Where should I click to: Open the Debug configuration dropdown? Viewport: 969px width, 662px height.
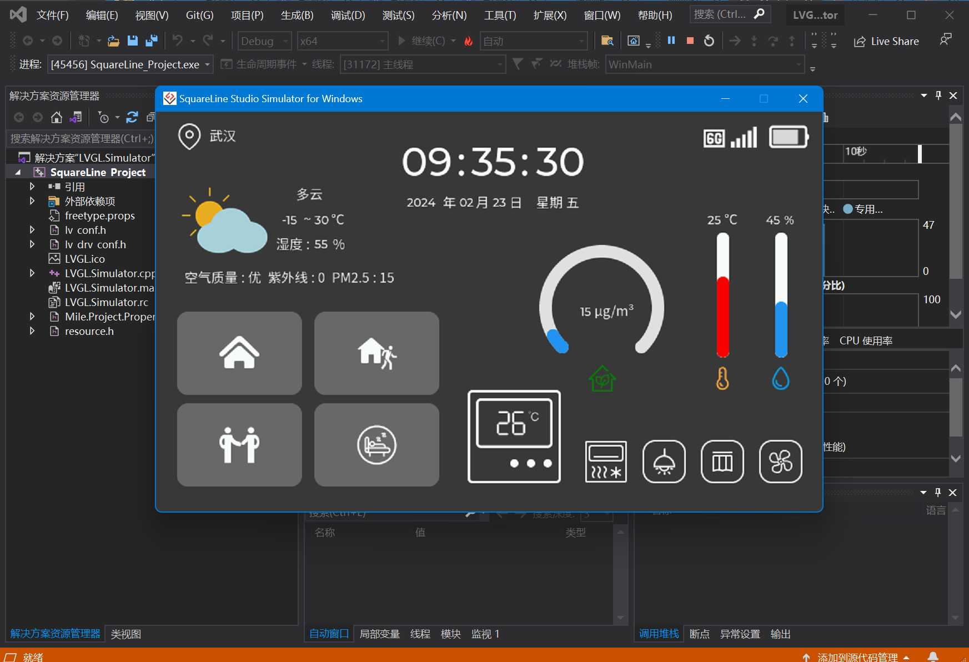coord(264,41)
